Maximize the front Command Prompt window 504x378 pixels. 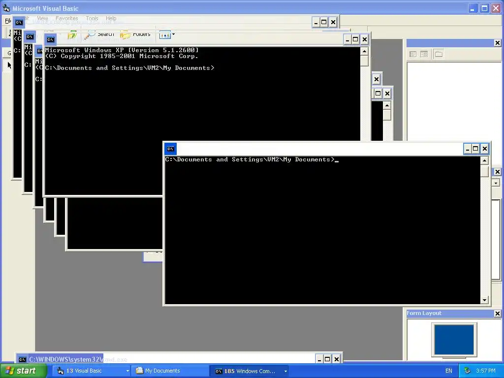(x=476, y=149)
